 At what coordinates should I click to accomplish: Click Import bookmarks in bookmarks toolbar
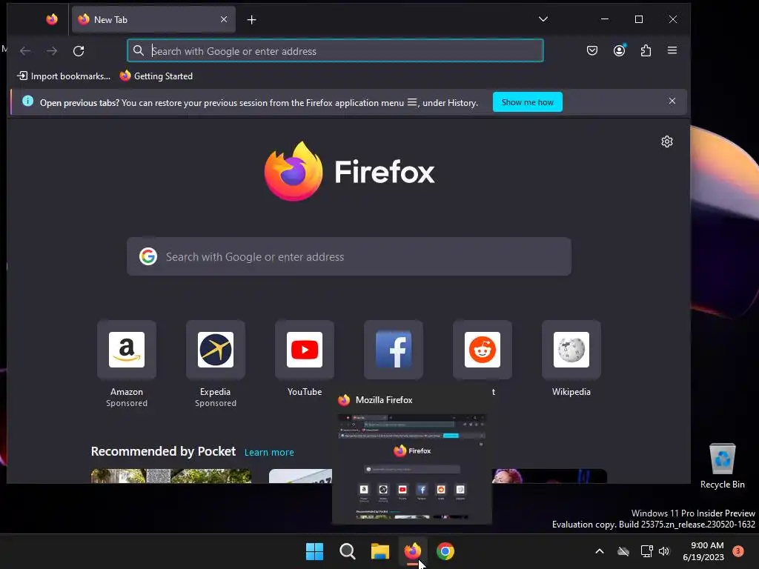click(x=64, y=76)
